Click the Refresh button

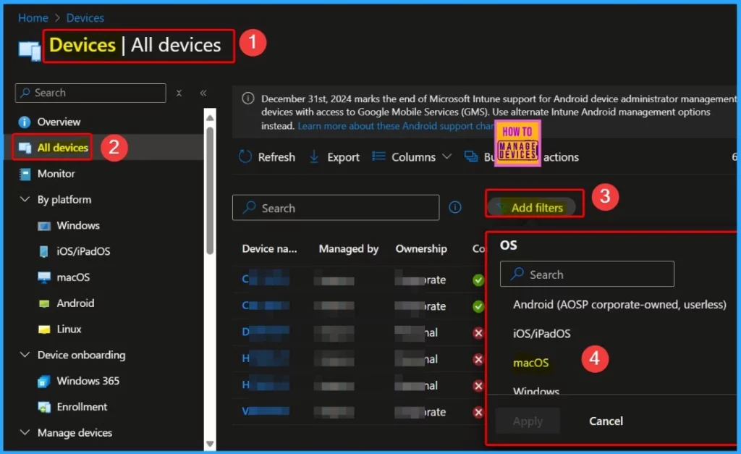pyautogui.click(x=267, y=157)
